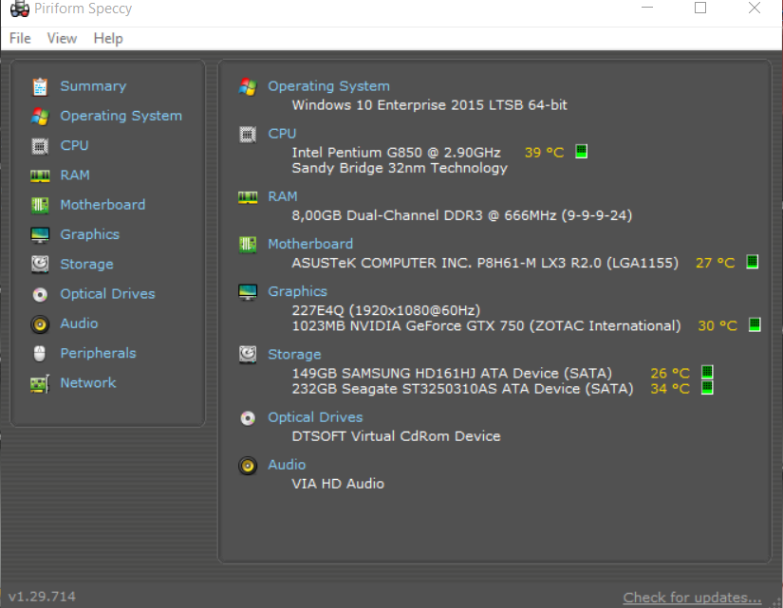Click the Check for updates link
Viewport: 783px width, 608px height.
click(x=692, y=598)
